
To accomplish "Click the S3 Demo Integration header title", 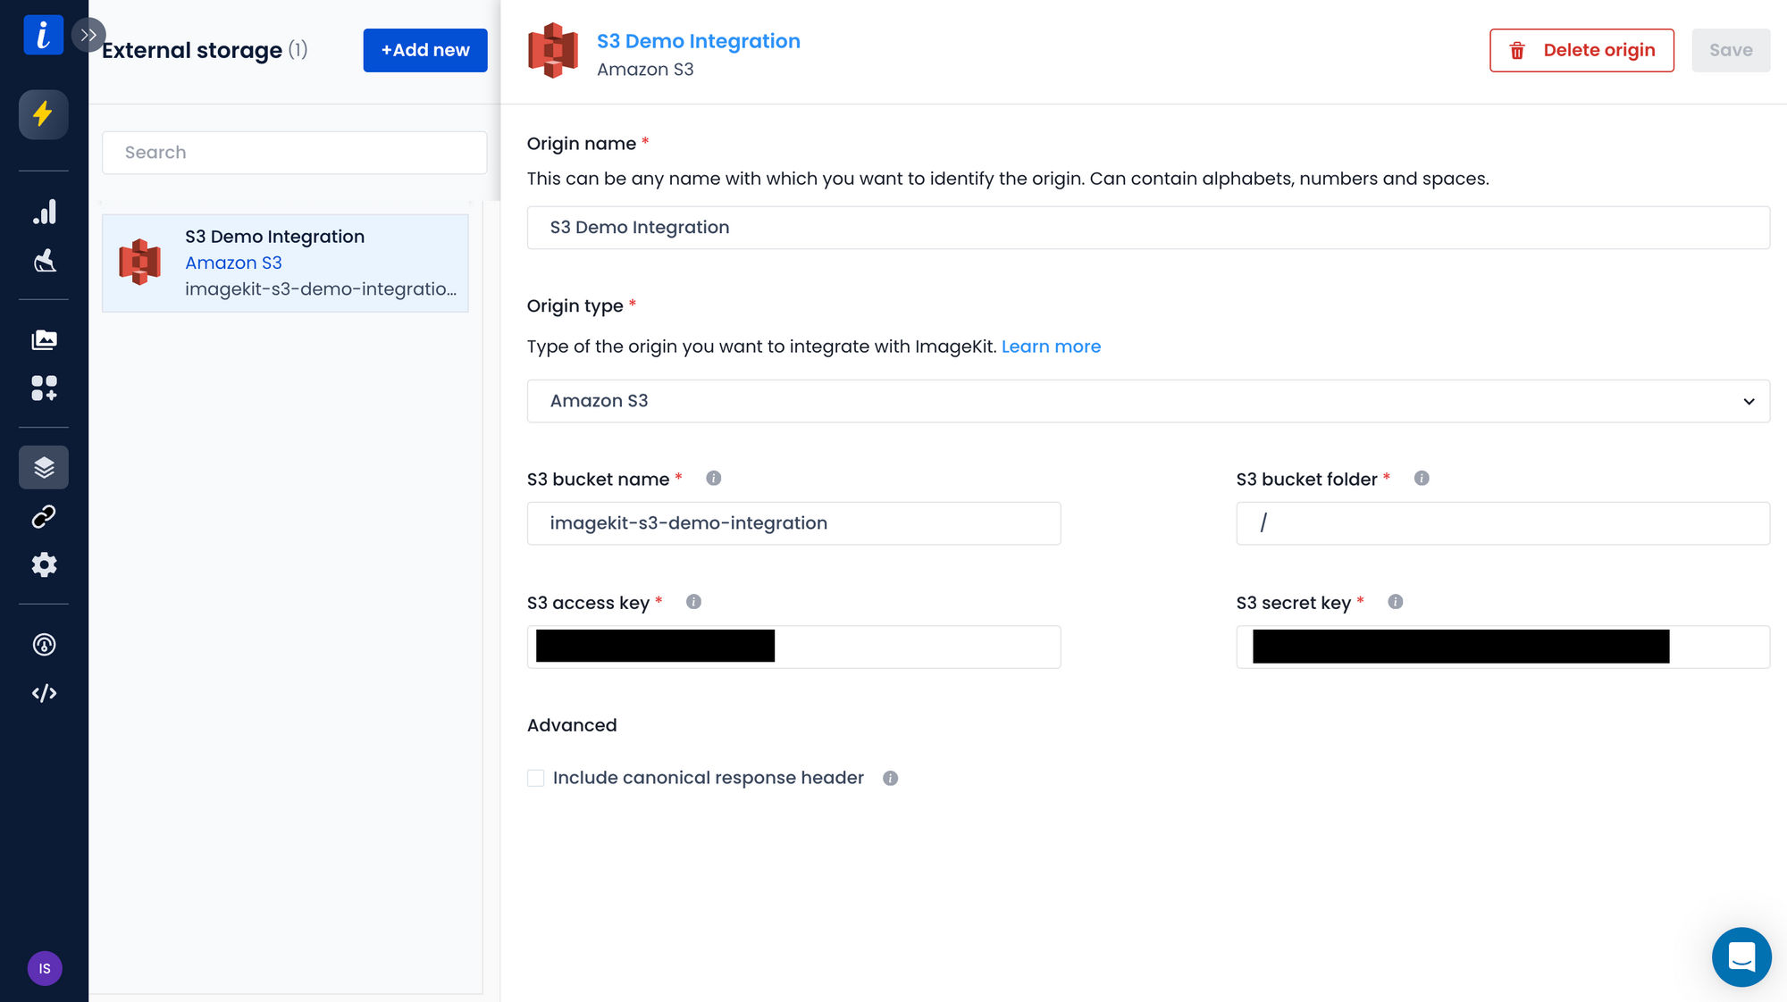I will 698,41.
